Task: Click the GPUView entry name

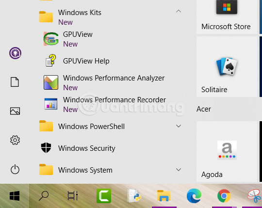Action: pyautogui.click(x=78, y=34)
